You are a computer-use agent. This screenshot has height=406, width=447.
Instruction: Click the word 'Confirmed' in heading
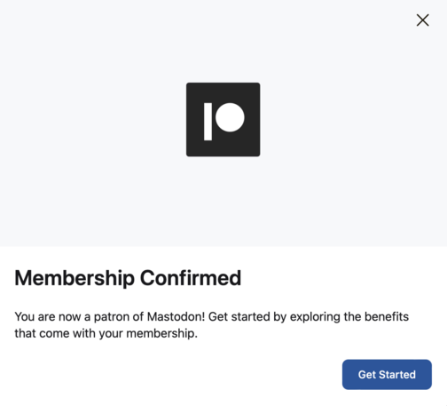click(191, 278)
